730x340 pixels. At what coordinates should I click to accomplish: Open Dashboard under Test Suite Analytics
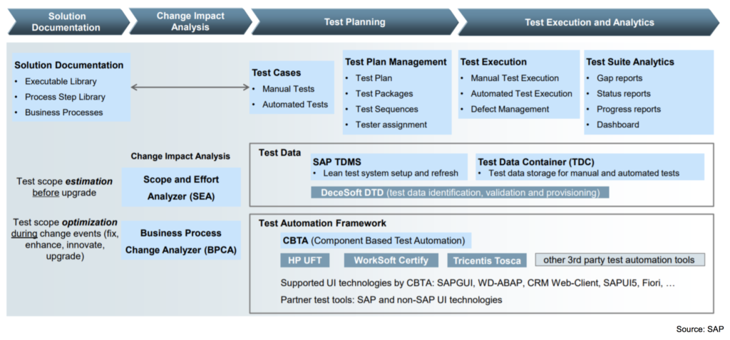(x=617, y=124)
